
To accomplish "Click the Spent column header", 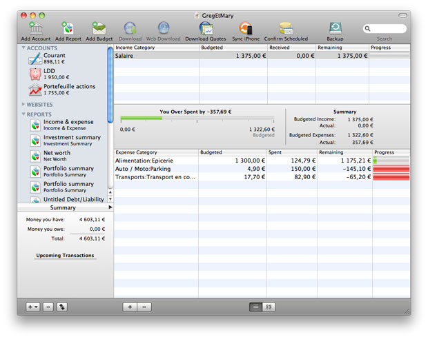I will tap(292, 152).
